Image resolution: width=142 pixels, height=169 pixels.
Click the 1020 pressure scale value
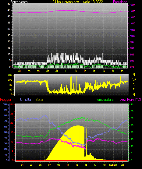click(x=133, y=11)
